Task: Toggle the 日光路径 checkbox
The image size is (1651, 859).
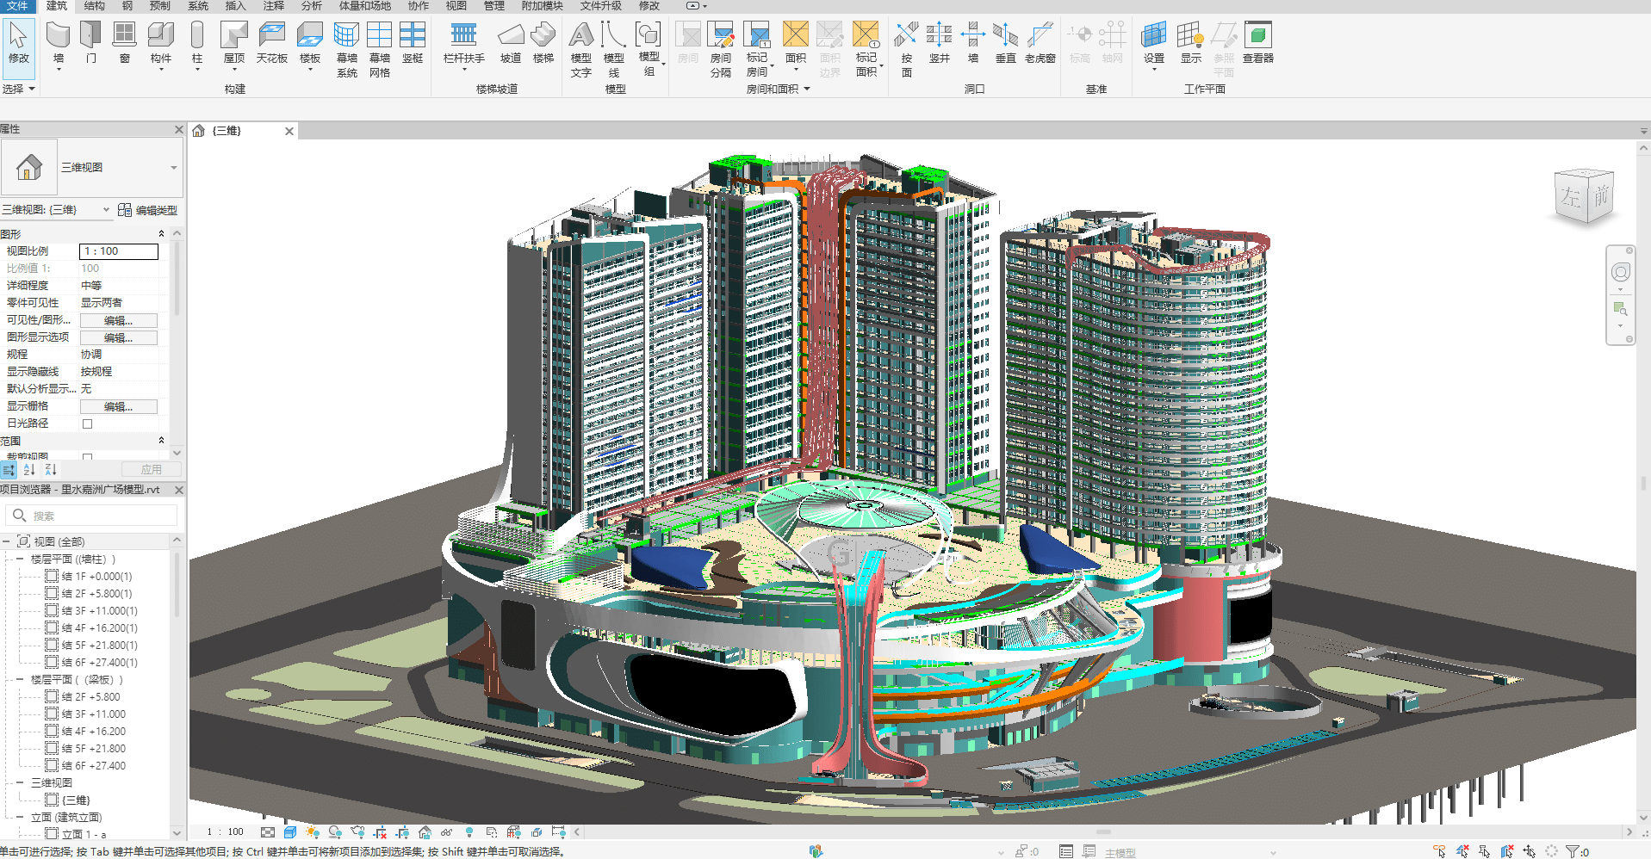Action: point(87,423)
